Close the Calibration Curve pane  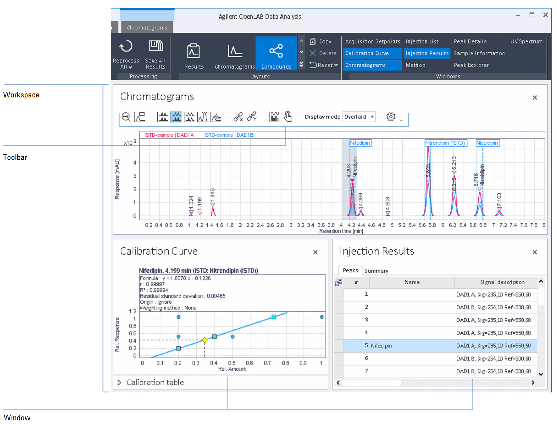pos(315,252)
